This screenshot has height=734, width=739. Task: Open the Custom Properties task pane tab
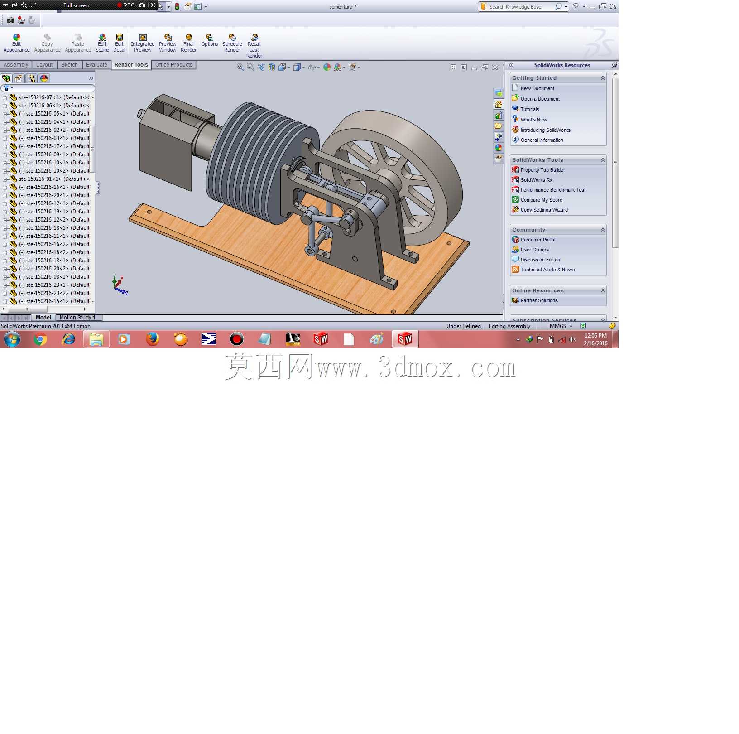[x=498, y=159]
